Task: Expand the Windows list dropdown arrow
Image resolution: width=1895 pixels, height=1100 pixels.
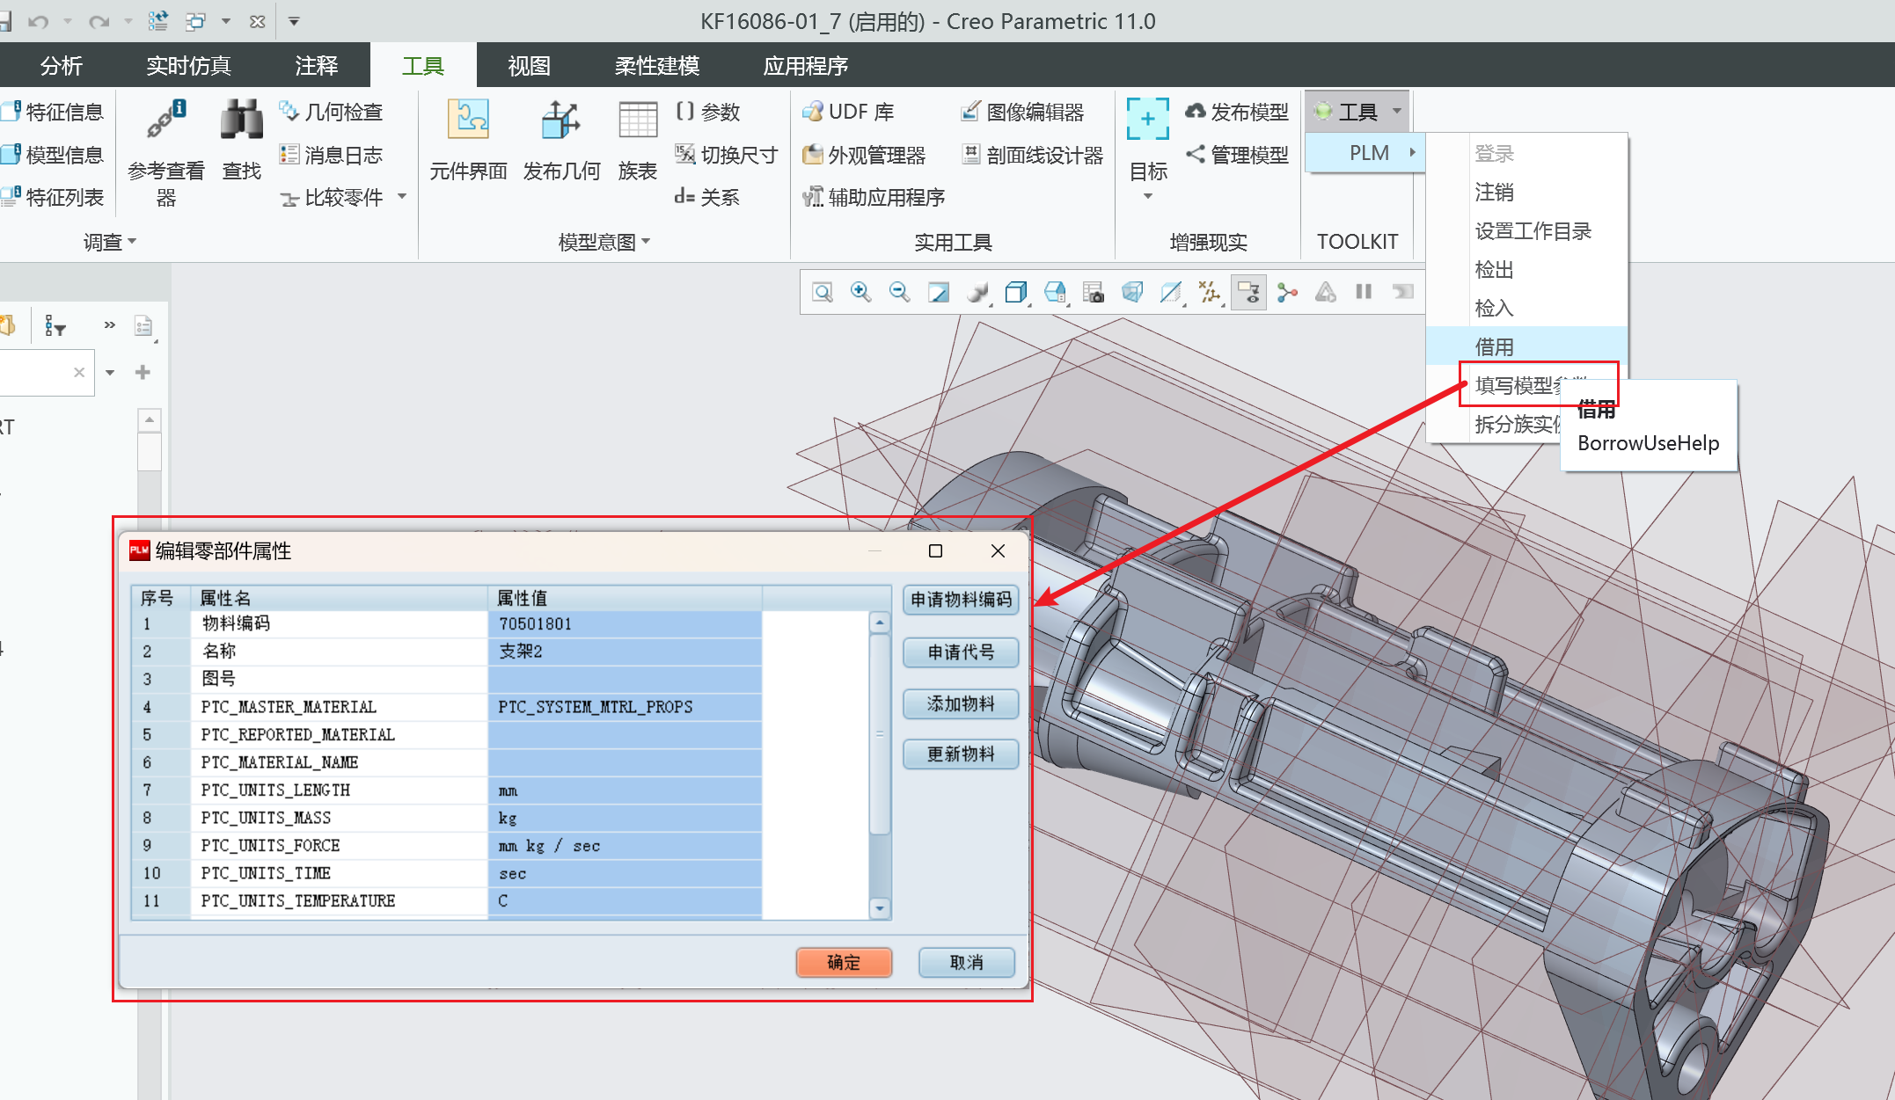Action: [x=226, y=21]
